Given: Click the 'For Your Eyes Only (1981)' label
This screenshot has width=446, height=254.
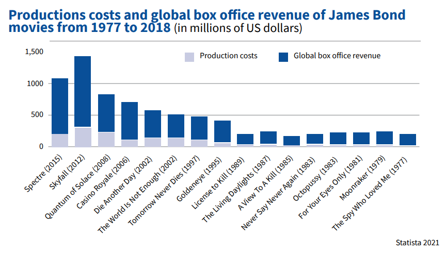Looking at the screenshot, I should click(x=330, y=188).
